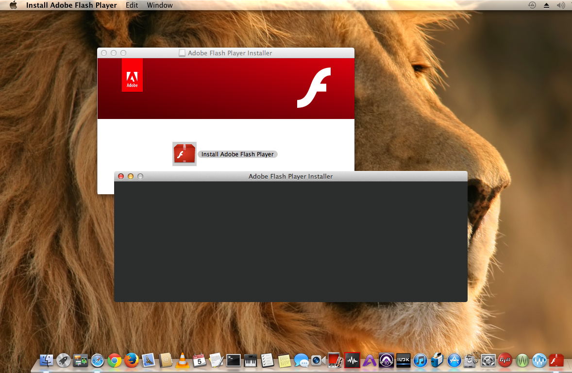Open Launchpad from the dock
The width and height of the screenshot is (572, 373).
click(63, 360)
